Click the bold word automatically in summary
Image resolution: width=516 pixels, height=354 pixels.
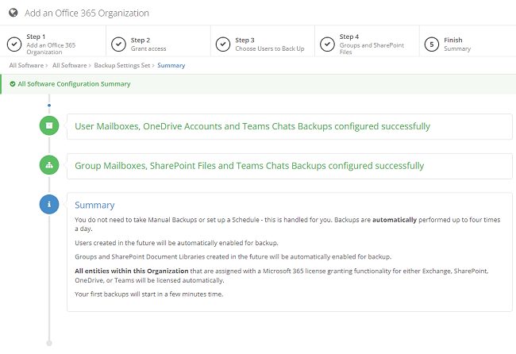(x=395, y=219)
